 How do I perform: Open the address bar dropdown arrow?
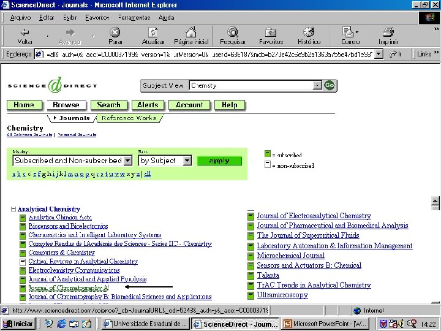[x=379, y=54]
